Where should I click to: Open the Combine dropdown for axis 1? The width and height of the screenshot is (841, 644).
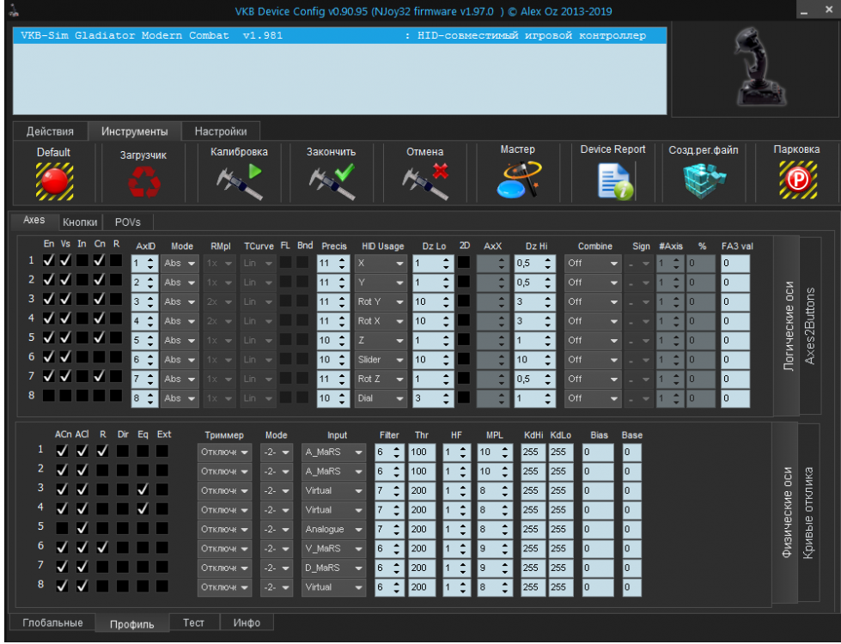click(592, 263)
